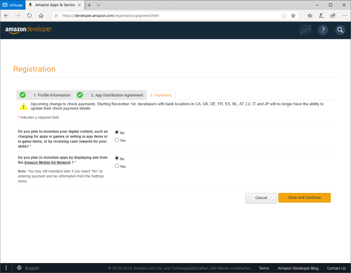Viewport: 351px width, 273px height.
Task: Click the browser address bar
Action: coord(169,16)
